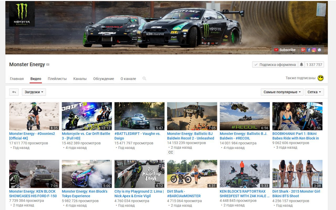Click title Motorcycle vs. Car Drift Battle 3
Image resolution: width=336 pixels, height=210 pixels.
click(86, 136)
